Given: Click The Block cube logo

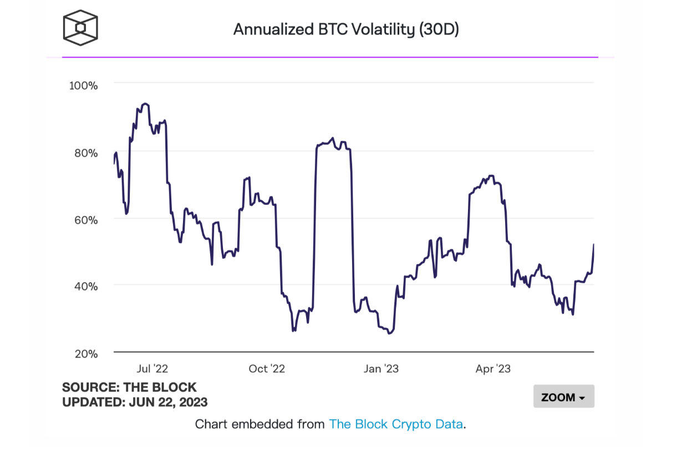Looking at the screenshot, I should (80, 27).
